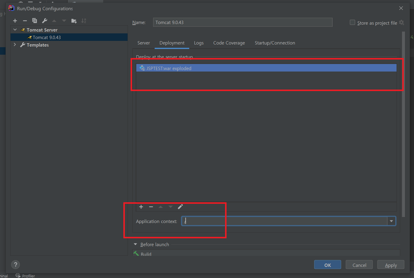414x278 pixels.
Task: Close the Run/Debug Configurations dialog
Action: click(x=401, y=8)
